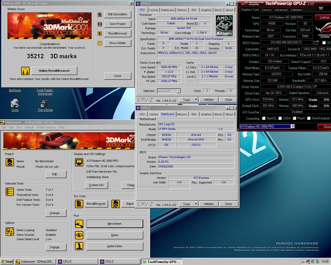Click the Edit Description icon in 3DMark score window
Screen dimensions: 331x265
click(x=100, y=14)
